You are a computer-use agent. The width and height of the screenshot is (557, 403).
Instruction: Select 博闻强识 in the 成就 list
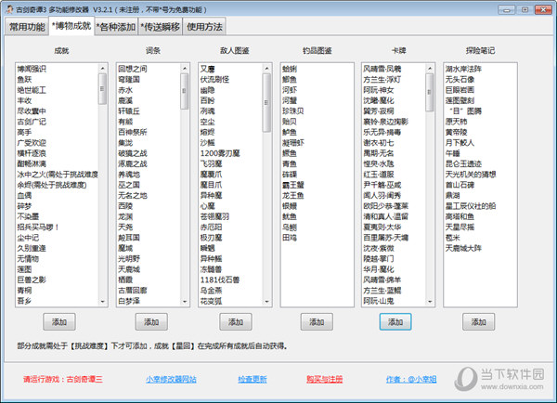click(32, 69)
